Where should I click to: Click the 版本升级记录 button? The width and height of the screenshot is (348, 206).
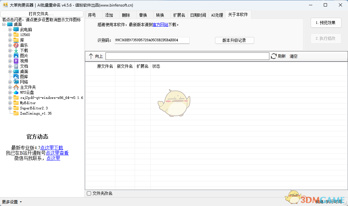coord(234,40)
